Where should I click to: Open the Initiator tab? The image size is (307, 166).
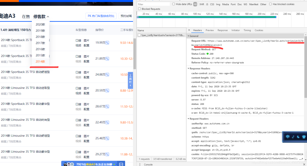coord(236,30)
